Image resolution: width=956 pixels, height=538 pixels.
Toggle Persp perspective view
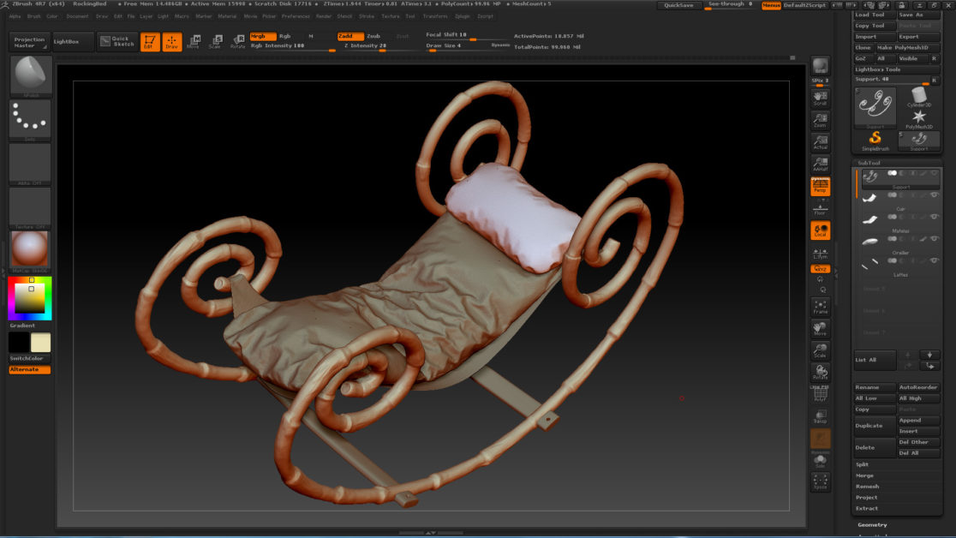[820, 186]
